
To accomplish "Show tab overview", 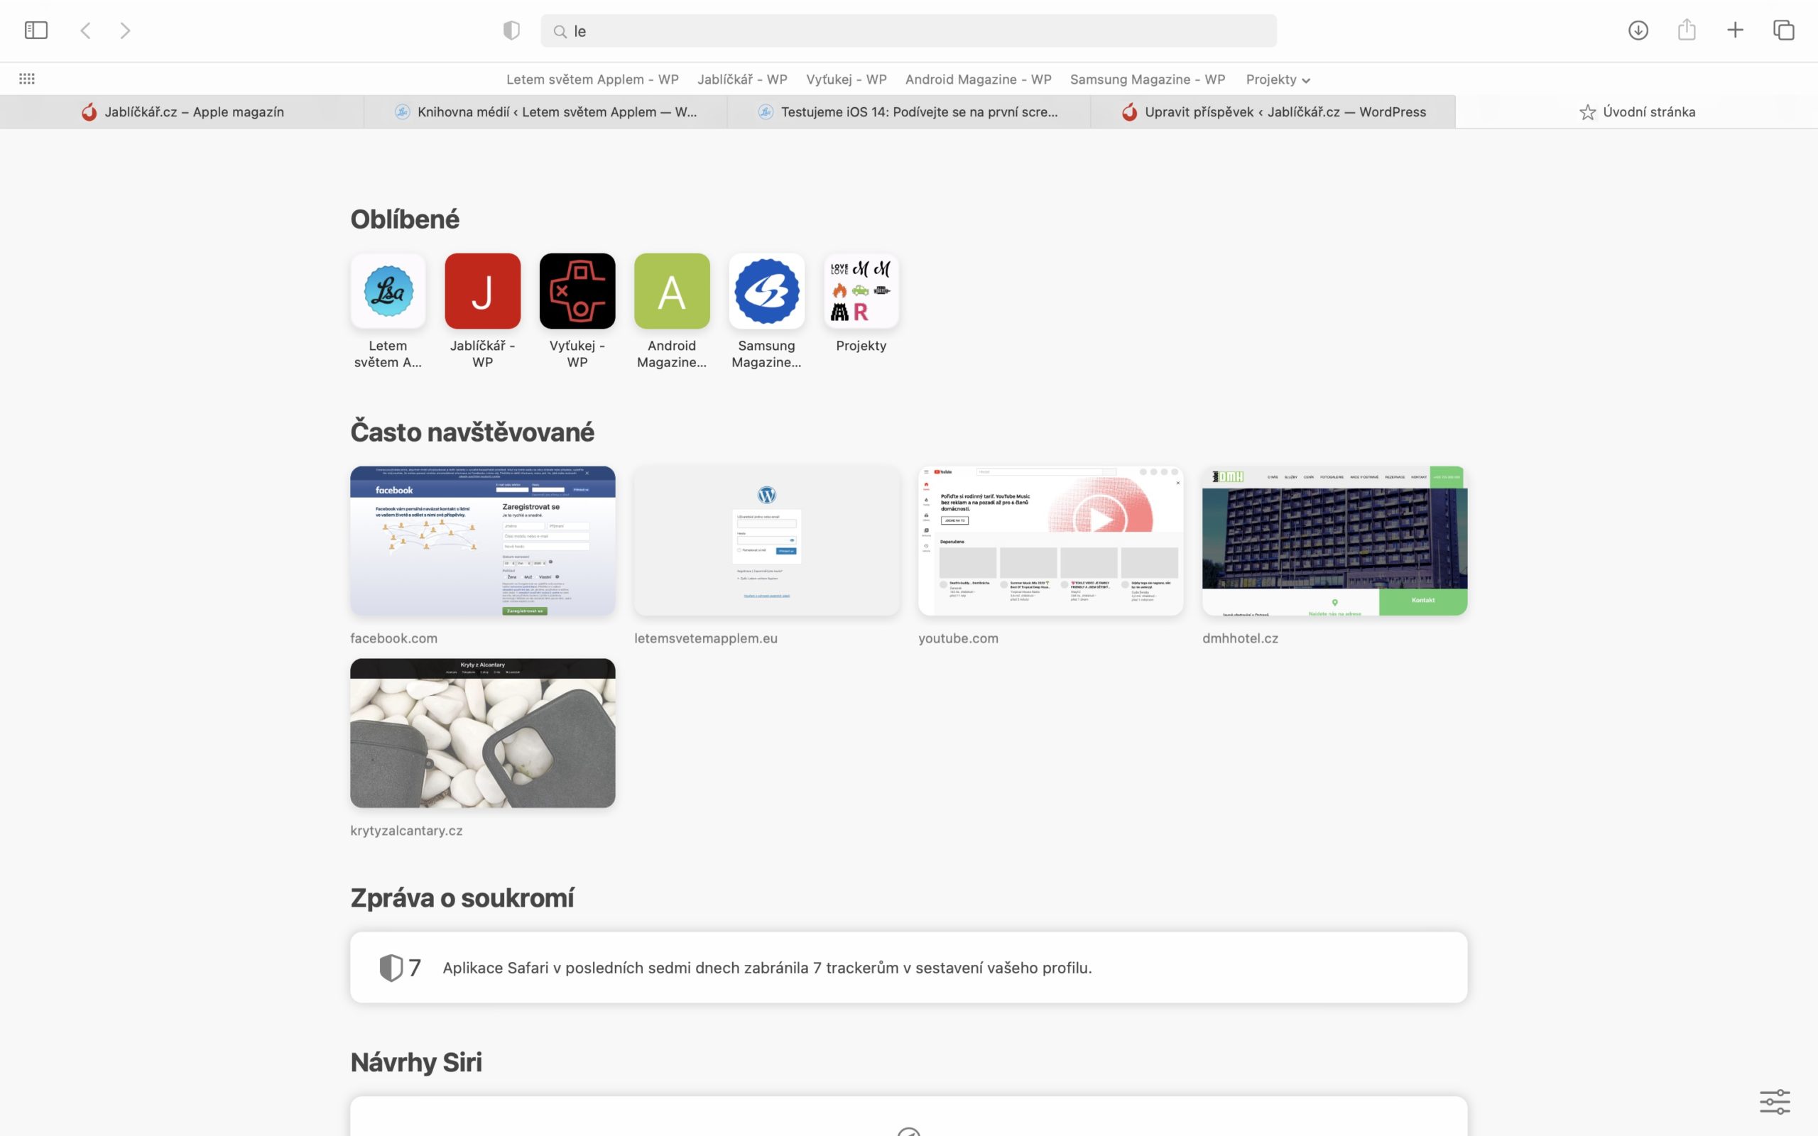I will [1783, 30].
